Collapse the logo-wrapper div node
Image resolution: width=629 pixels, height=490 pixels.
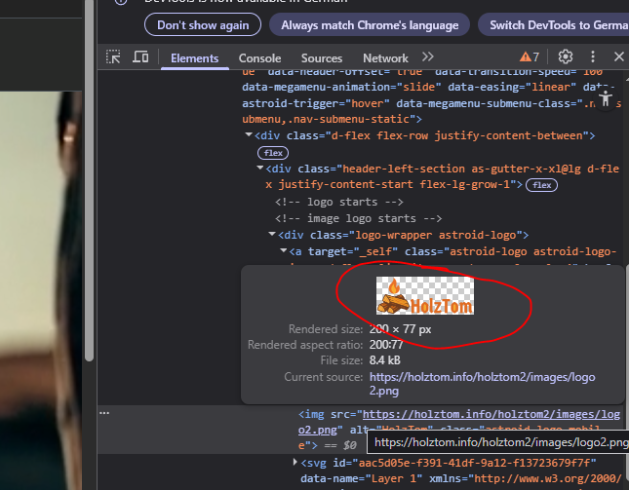[272, 235]
